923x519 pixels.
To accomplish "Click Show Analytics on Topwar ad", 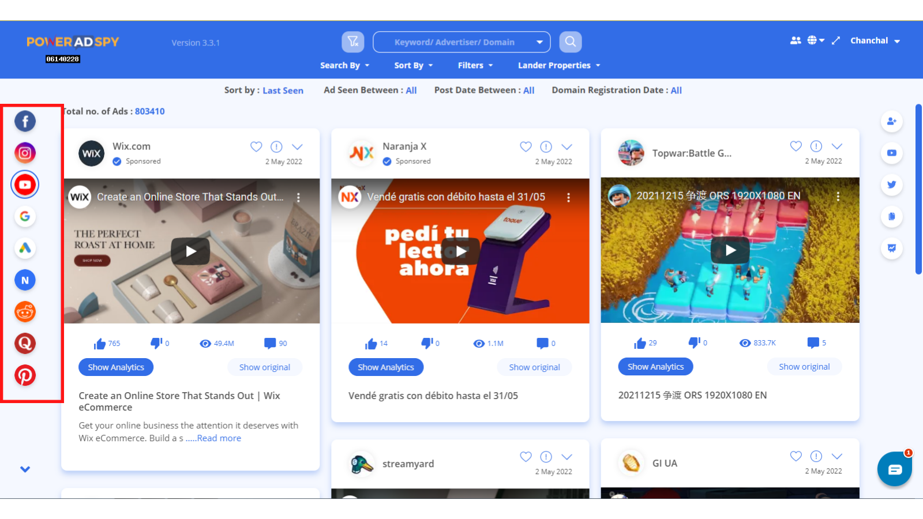I will pyautogui.click(x=656, y=367).
